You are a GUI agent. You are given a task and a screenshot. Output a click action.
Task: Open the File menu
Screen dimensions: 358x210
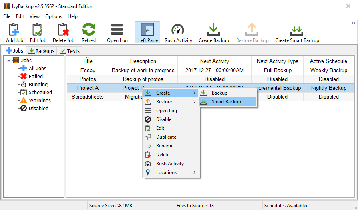click(7, 16)
